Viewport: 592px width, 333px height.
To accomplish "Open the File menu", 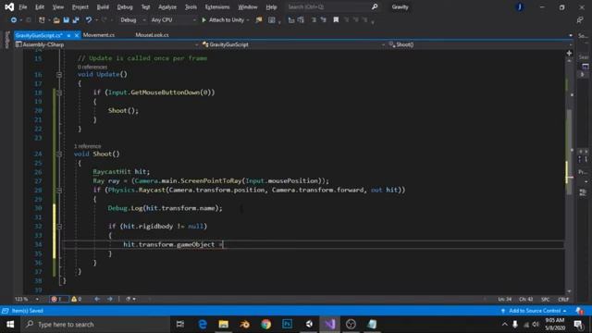I will tap(23, 7).
